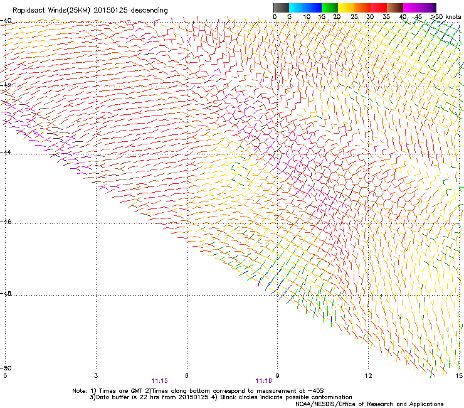Click the longitude label 9

pyautogui.click(x=277, y=376)
